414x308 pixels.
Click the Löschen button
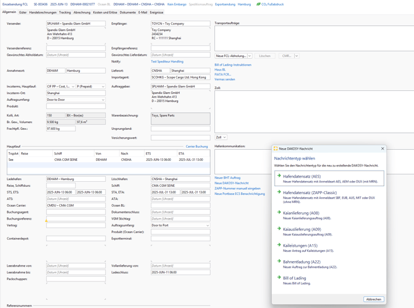tap(264, 56)
